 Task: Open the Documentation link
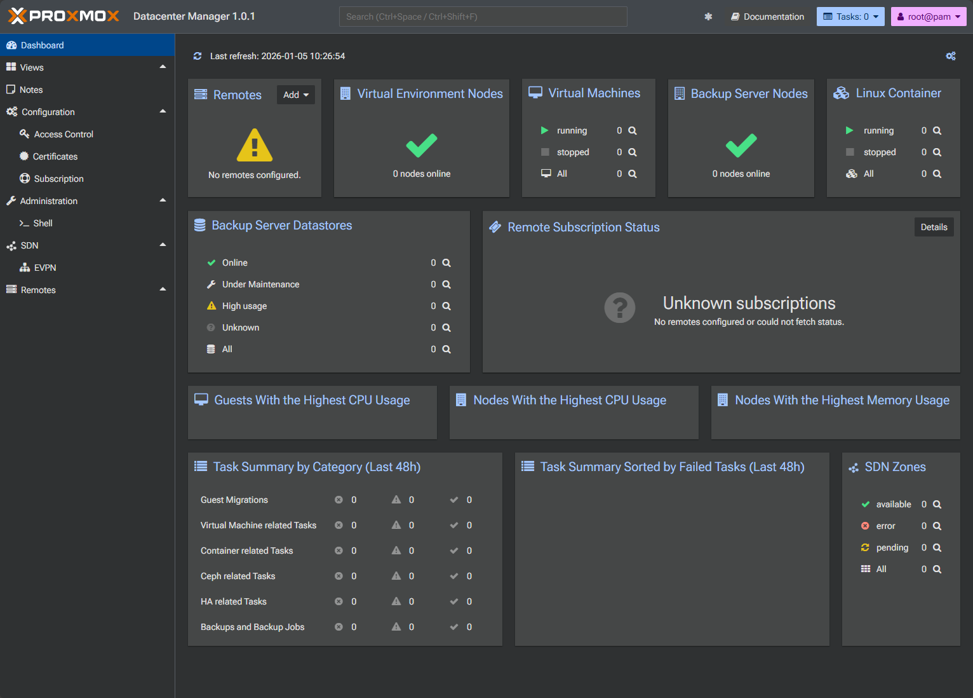point(767,17)
